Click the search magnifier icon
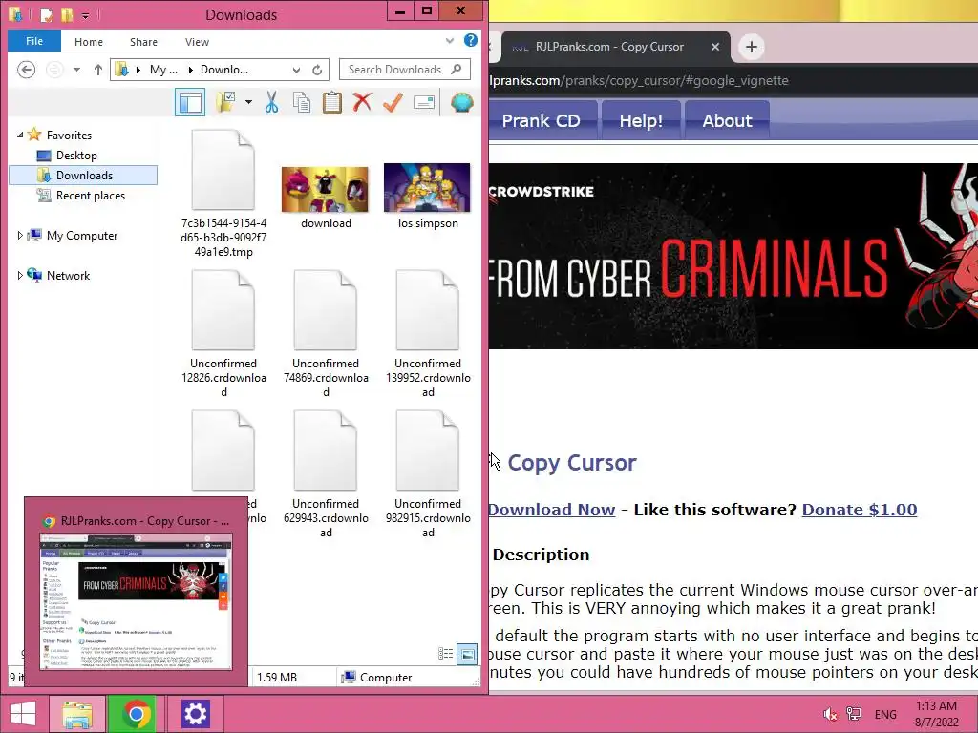 click(457, 69)
